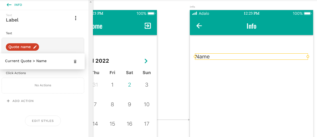Viewport: 317px width, 137px height.
Task: Click the No Actions placeholder box
Action: (x=43, y=85)
